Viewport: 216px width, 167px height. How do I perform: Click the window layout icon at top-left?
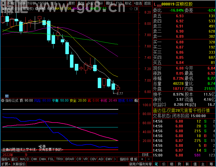pos(4,3)
